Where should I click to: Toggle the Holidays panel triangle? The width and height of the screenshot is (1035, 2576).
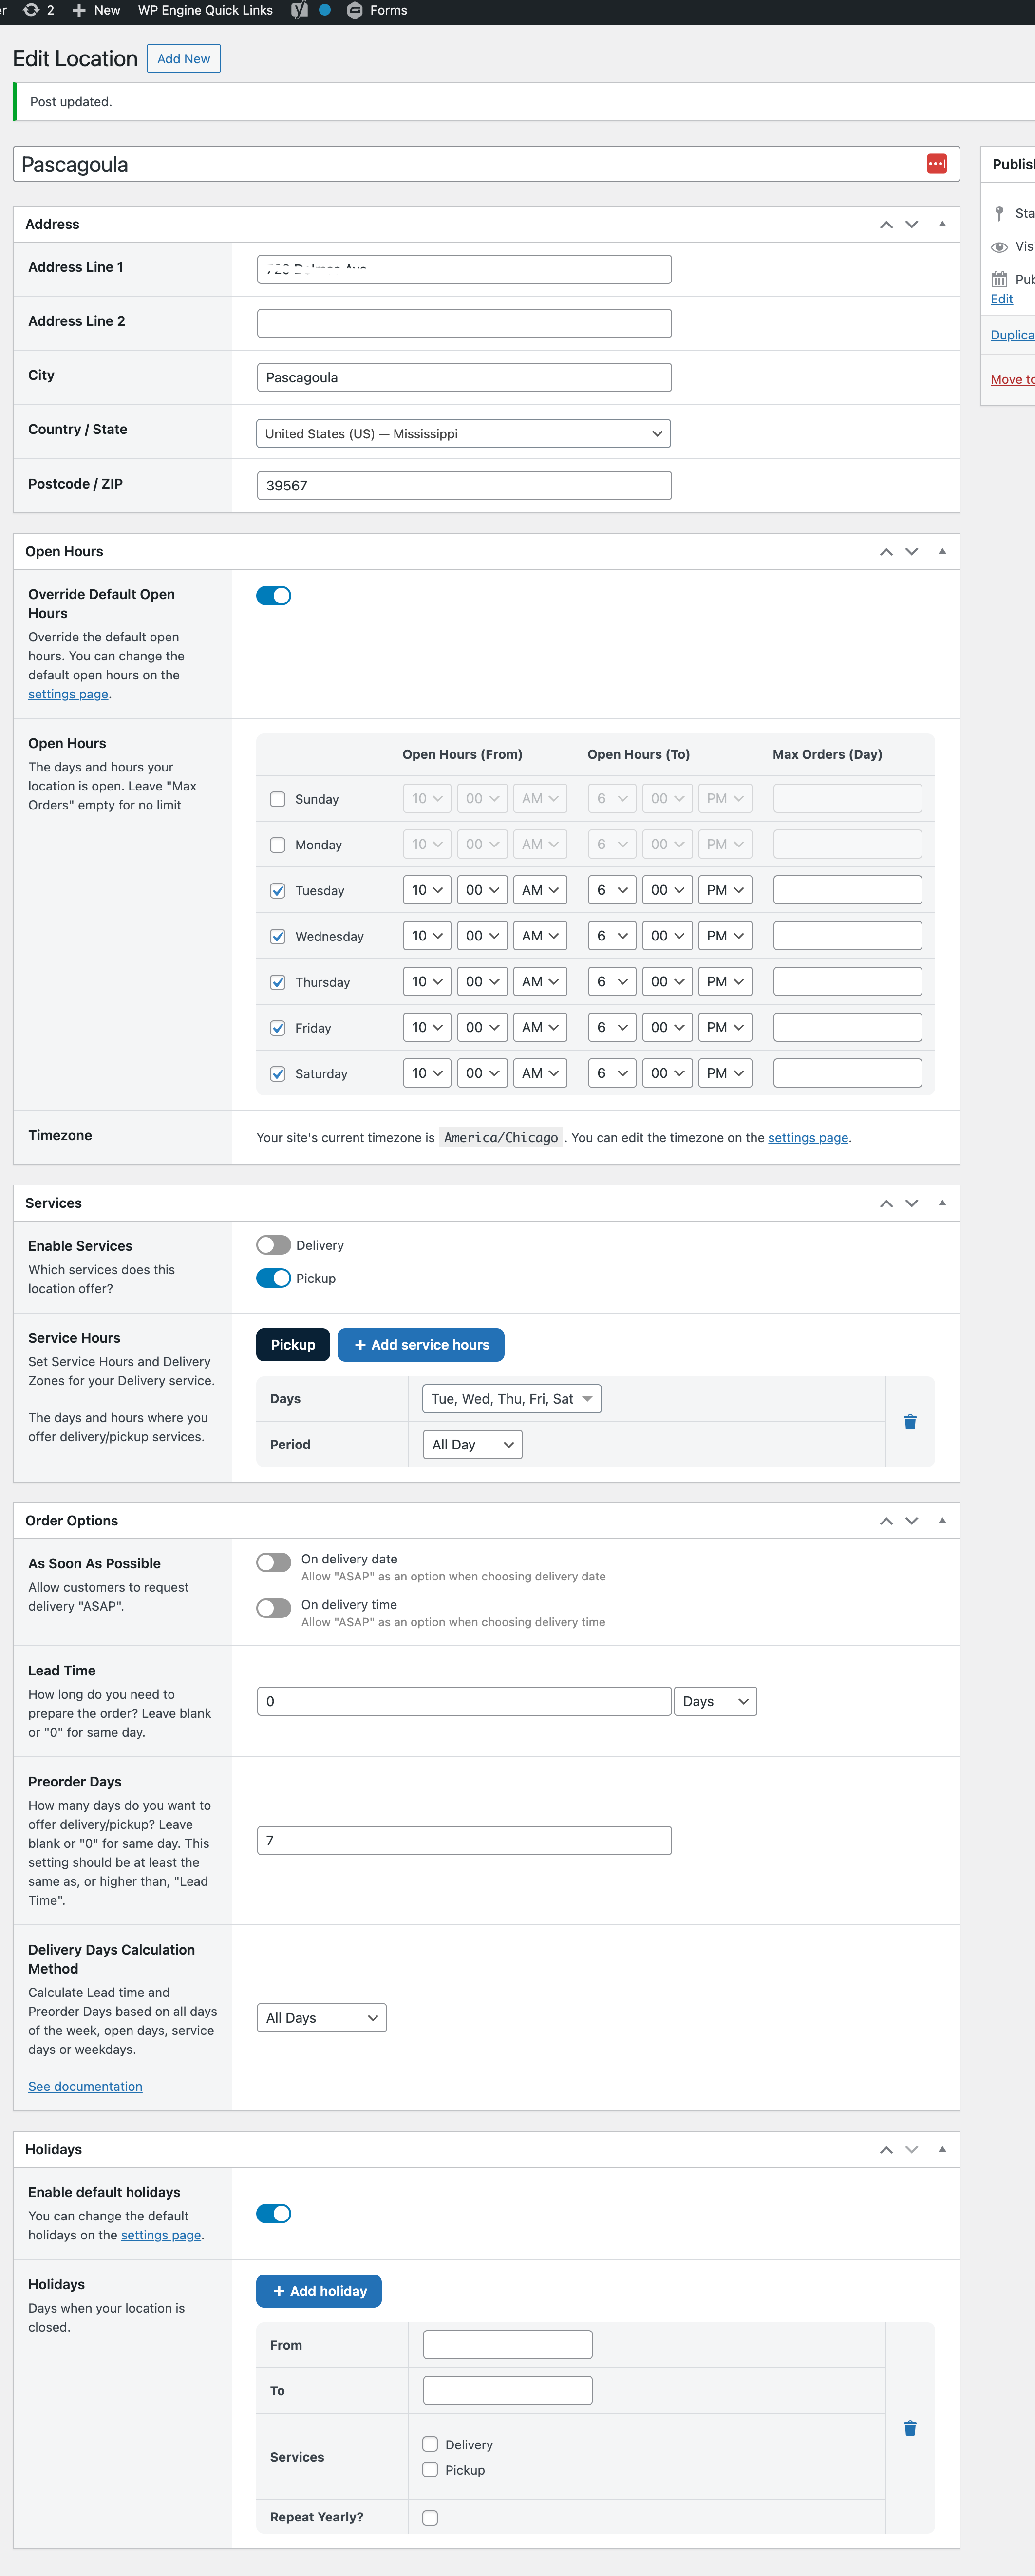coord(942,2149)
